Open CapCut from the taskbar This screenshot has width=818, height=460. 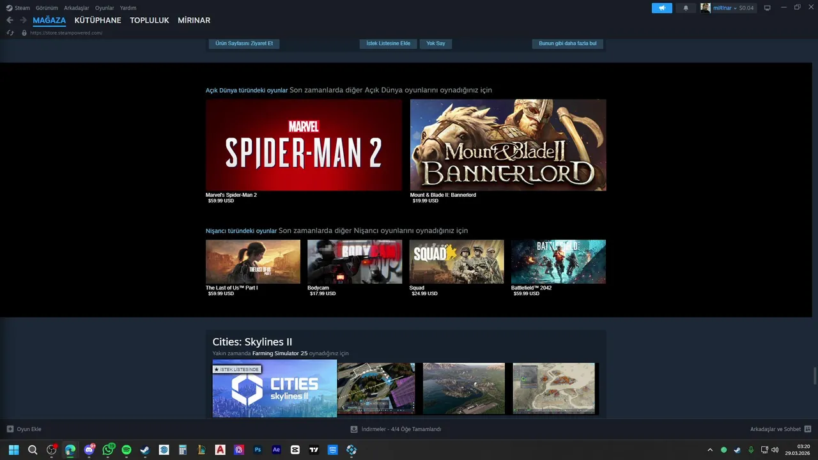tap(295, 450)
